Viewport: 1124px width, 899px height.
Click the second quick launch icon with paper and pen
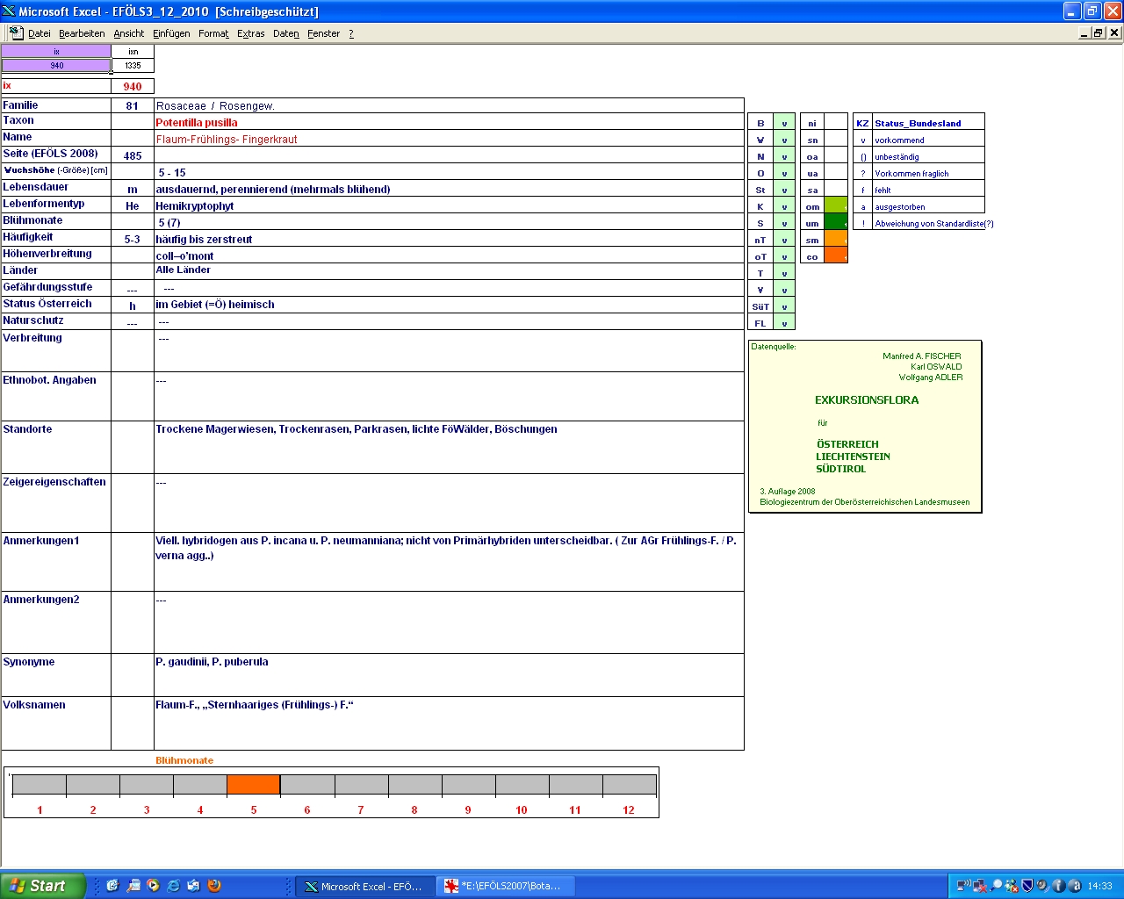[x=133, y=886]
